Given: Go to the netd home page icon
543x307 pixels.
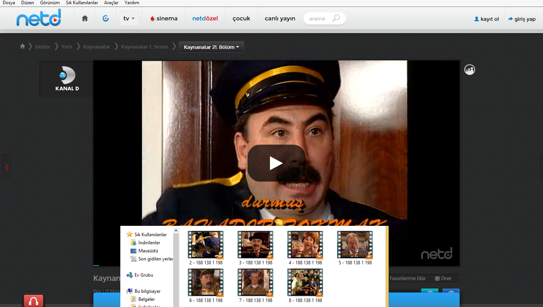Looking at the screenshot, I should [x=85, y=18].
